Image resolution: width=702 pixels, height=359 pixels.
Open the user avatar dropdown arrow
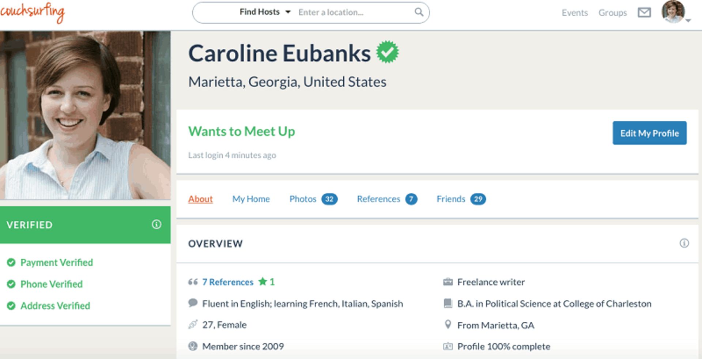(x=688, y=21)
